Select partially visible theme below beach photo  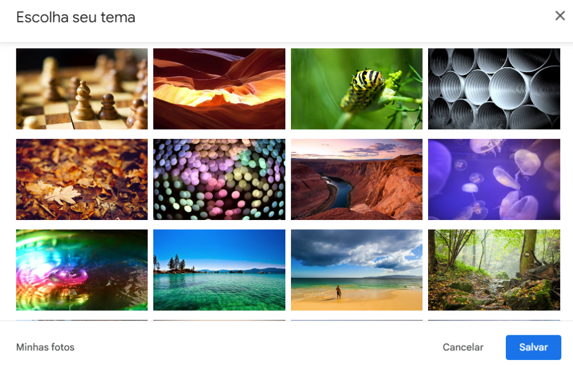(x=356, y=320)
